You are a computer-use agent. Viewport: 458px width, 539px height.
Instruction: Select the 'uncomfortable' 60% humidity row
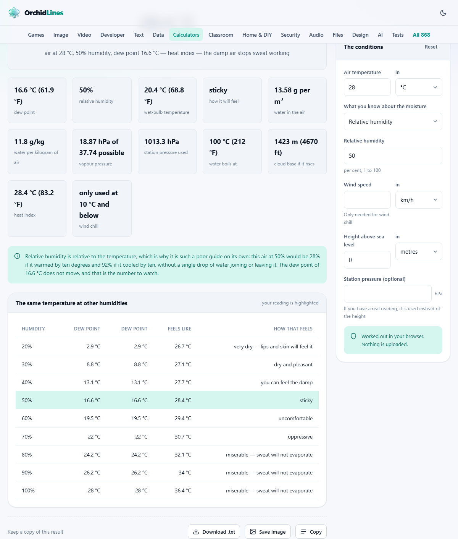(x=167, y=418)
